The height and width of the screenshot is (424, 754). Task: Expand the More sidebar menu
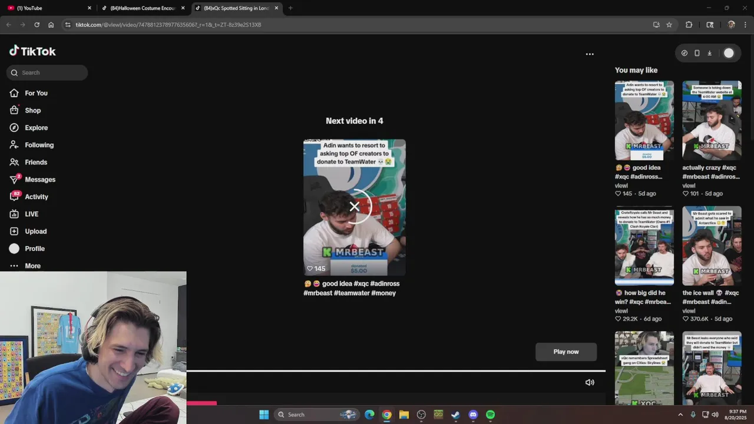(x=25, y=266)
